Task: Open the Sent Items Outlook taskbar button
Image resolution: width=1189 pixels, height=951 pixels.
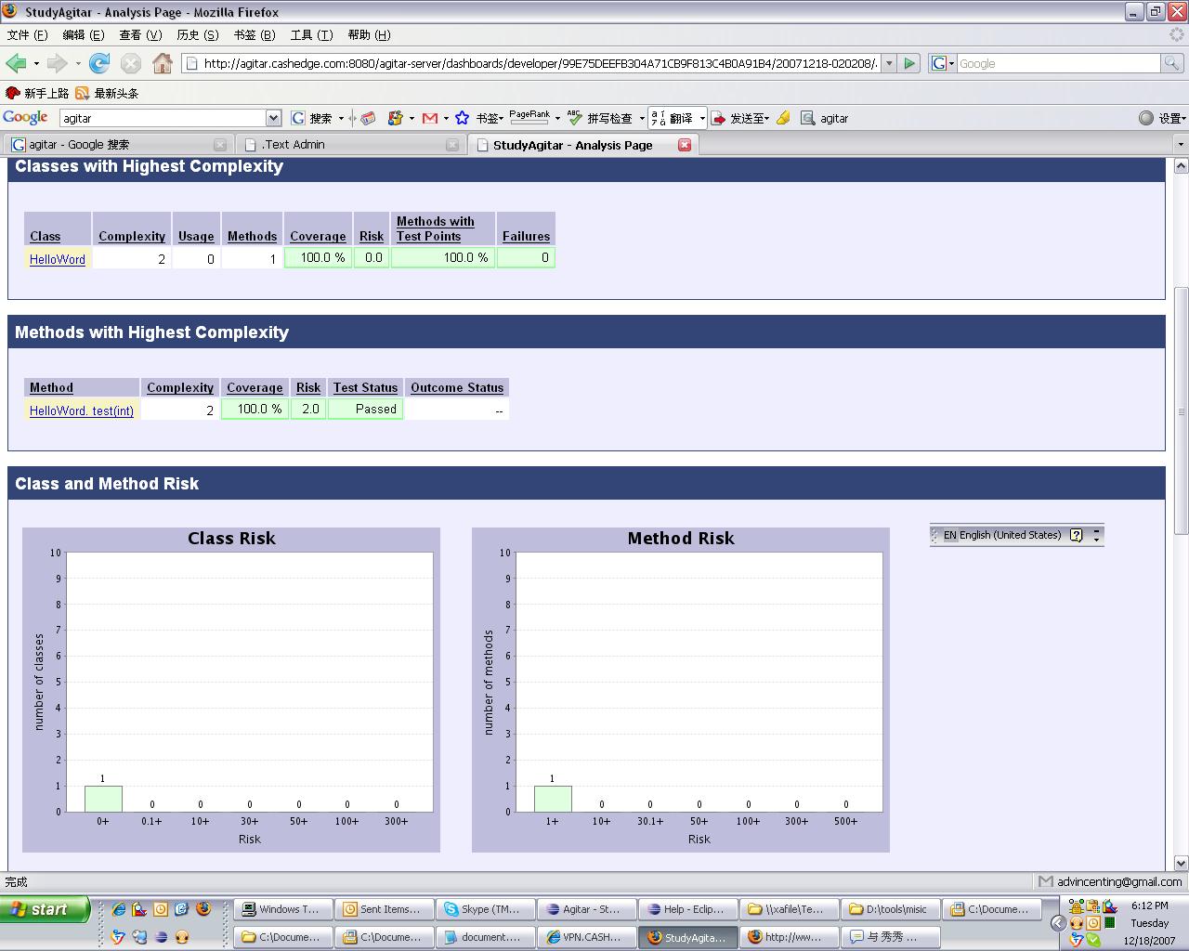Action: click(384, 909)
